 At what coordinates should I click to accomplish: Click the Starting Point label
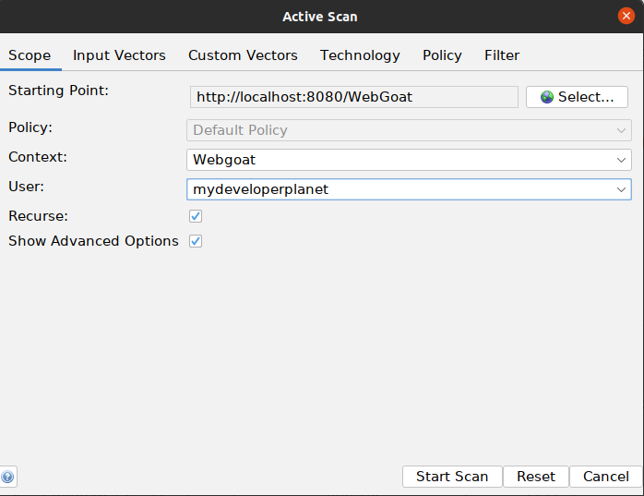(x=59, y=91)
